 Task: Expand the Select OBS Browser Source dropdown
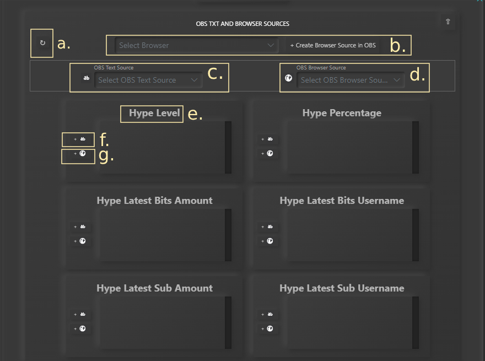tap(350, 80)
